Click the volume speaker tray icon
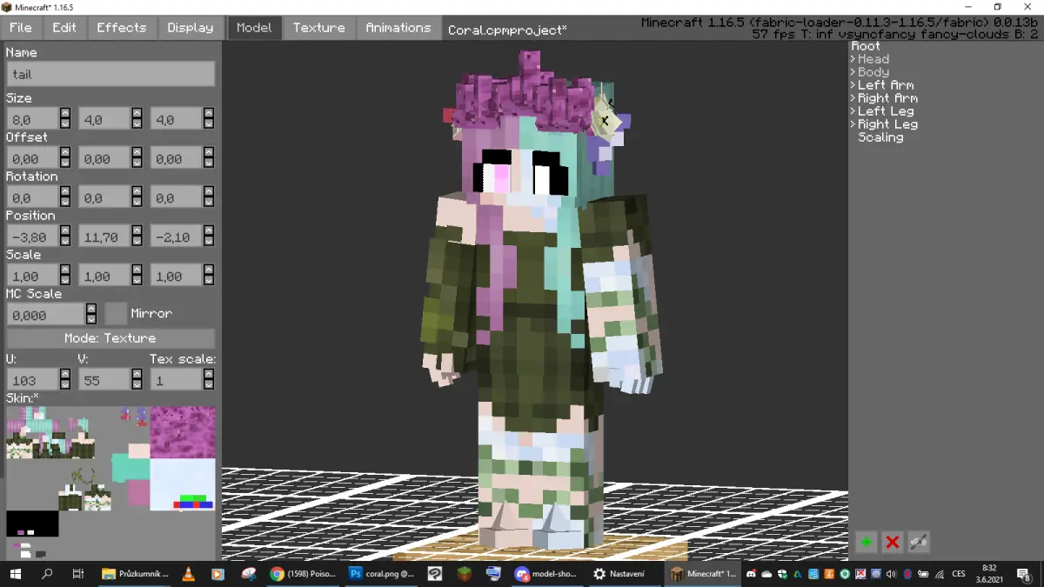1044x587 pixels. (890, 574)
